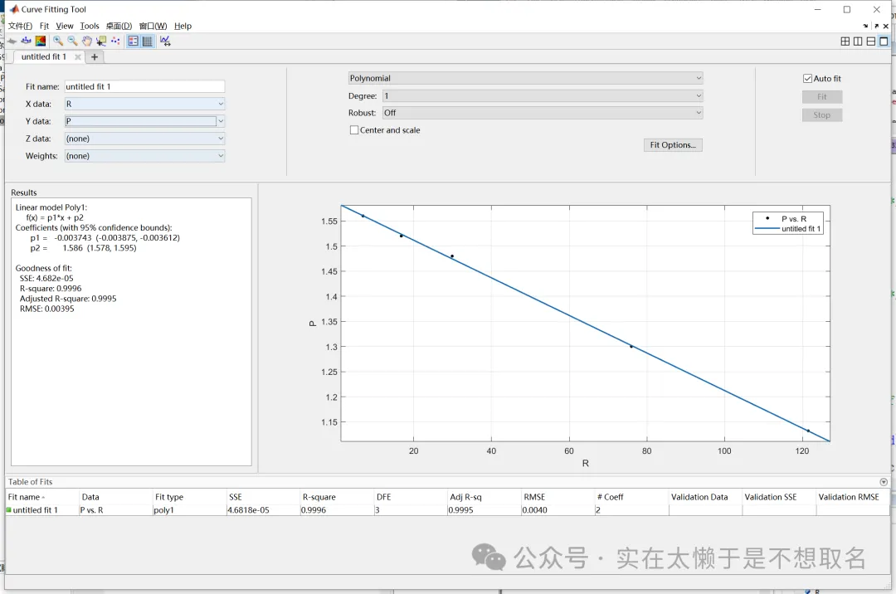Image resolution: width=896 pixels, height=594 pixels.
Task: Enable the Data Cursor tool
Action: tap(100, 41)
